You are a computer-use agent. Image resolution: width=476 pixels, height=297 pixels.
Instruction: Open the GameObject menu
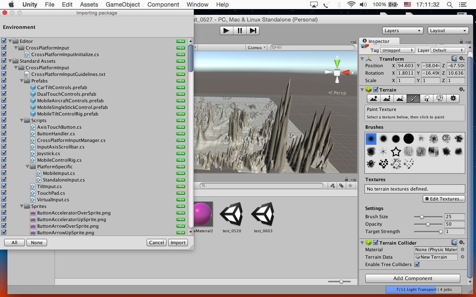click(123, 5)
